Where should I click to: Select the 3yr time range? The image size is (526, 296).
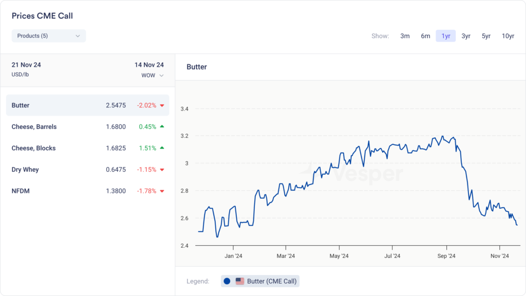point(465,36)
